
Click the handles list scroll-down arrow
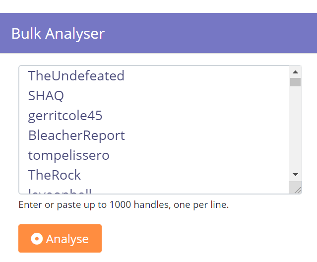click(295, 174)
